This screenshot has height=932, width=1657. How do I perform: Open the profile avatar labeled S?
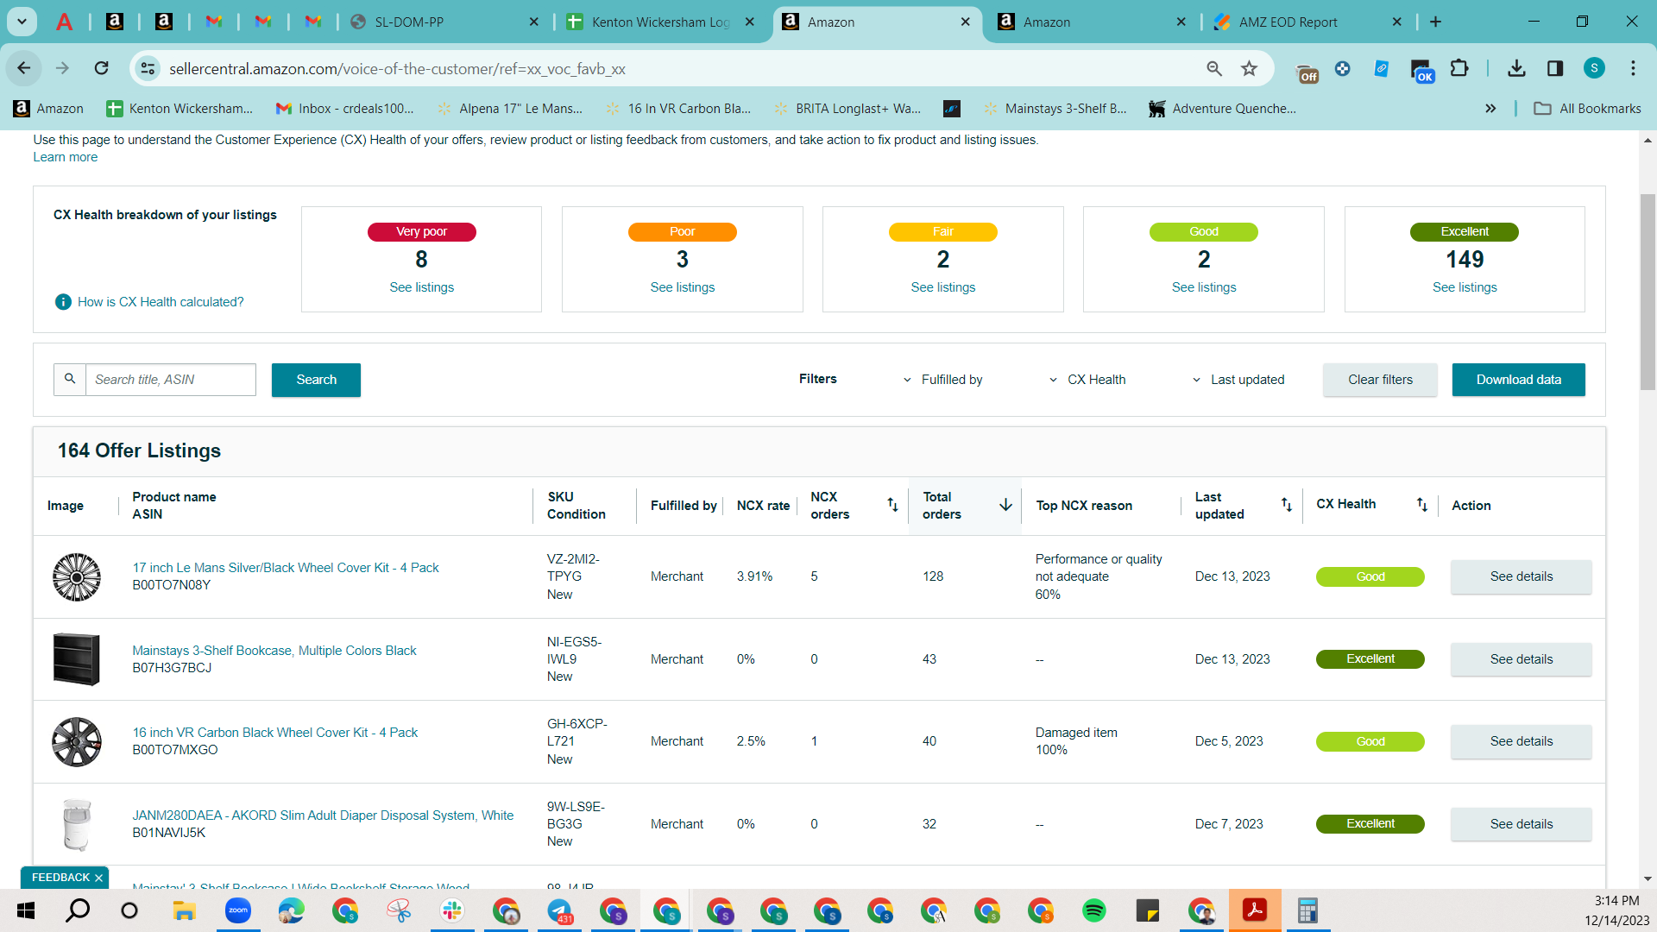click(1594, 68)
